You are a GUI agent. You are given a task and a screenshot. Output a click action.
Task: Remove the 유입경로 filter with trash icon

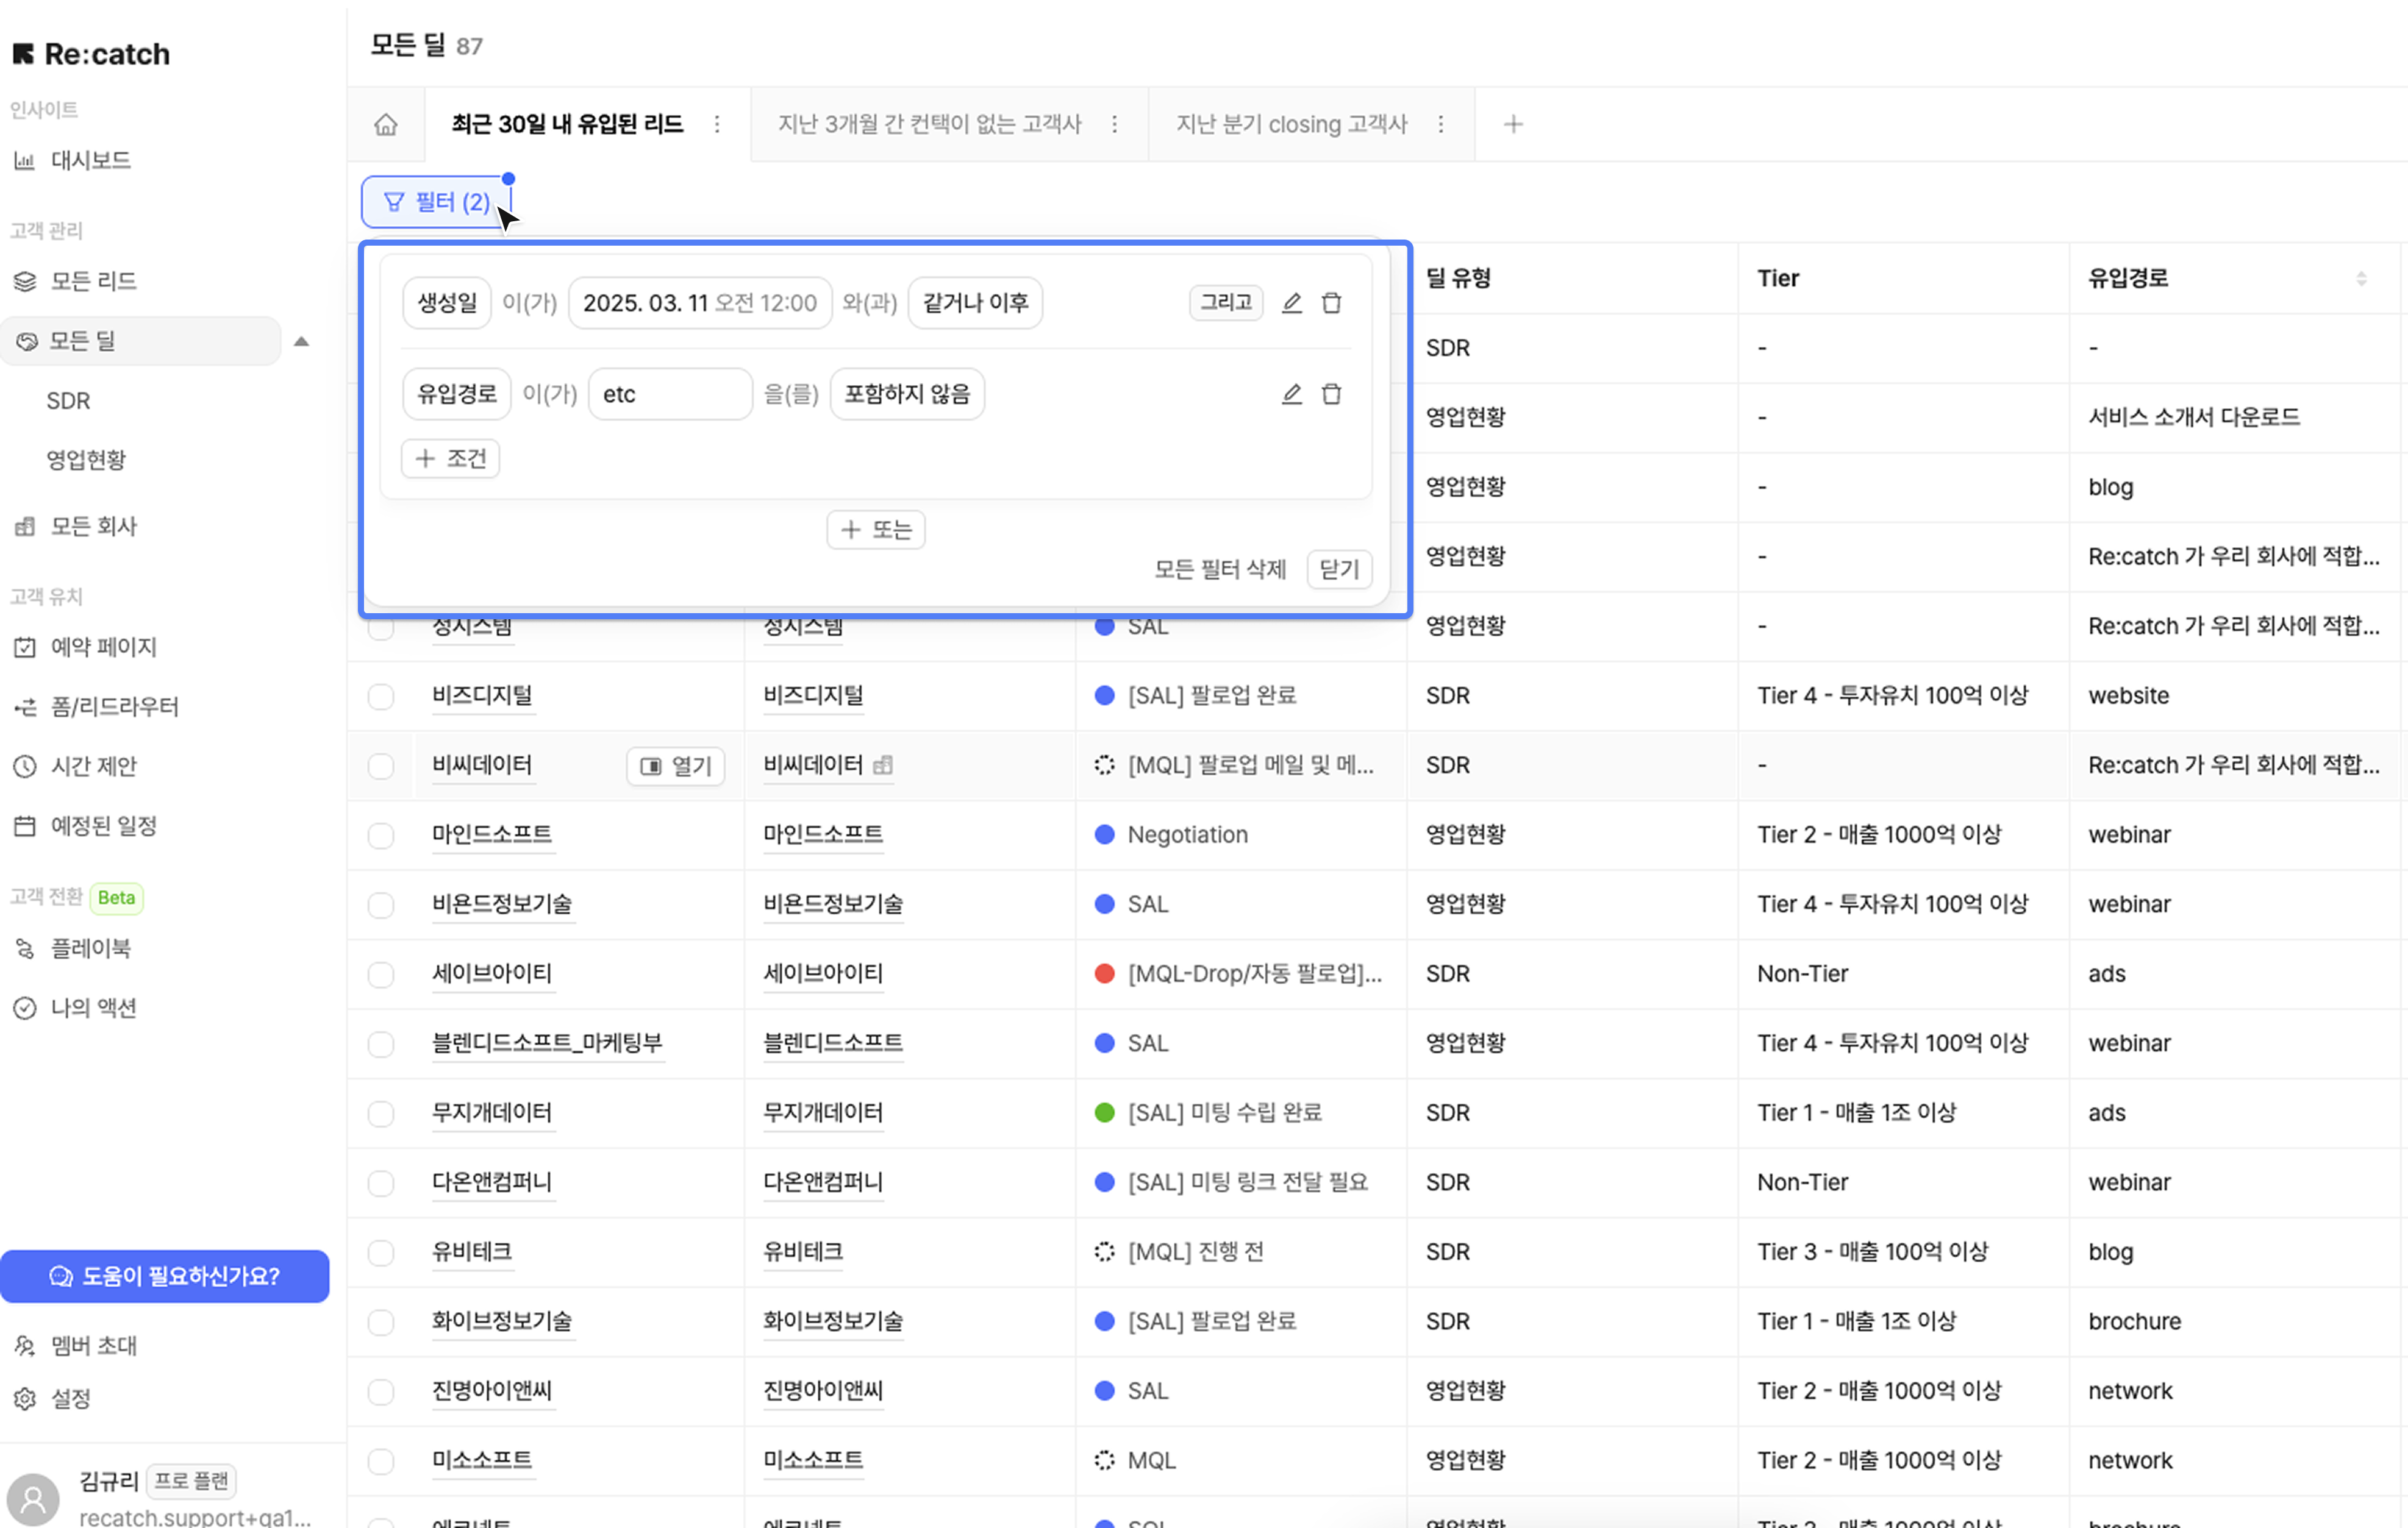coord(1331,394)
